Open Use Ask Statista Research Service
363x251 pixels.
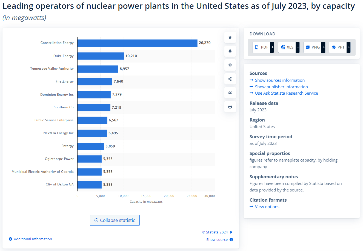coord(286,93)
